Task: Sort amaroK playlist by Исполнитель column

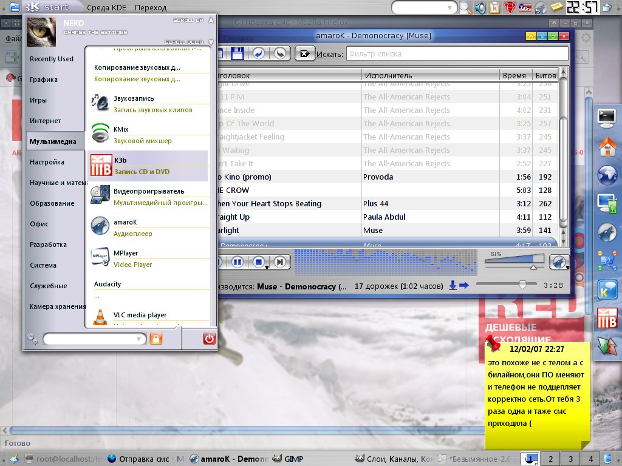Action: tap(431, 75)
